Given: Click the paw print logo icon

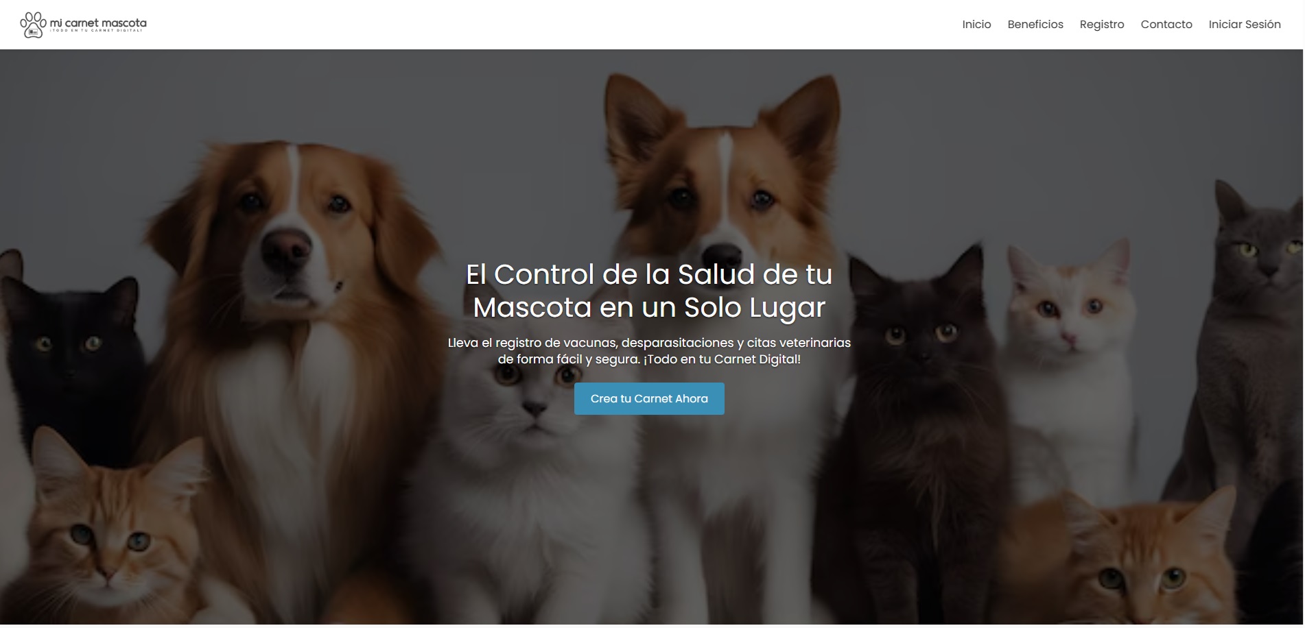Looking at the screenshot, I should (x=33, y=25).
